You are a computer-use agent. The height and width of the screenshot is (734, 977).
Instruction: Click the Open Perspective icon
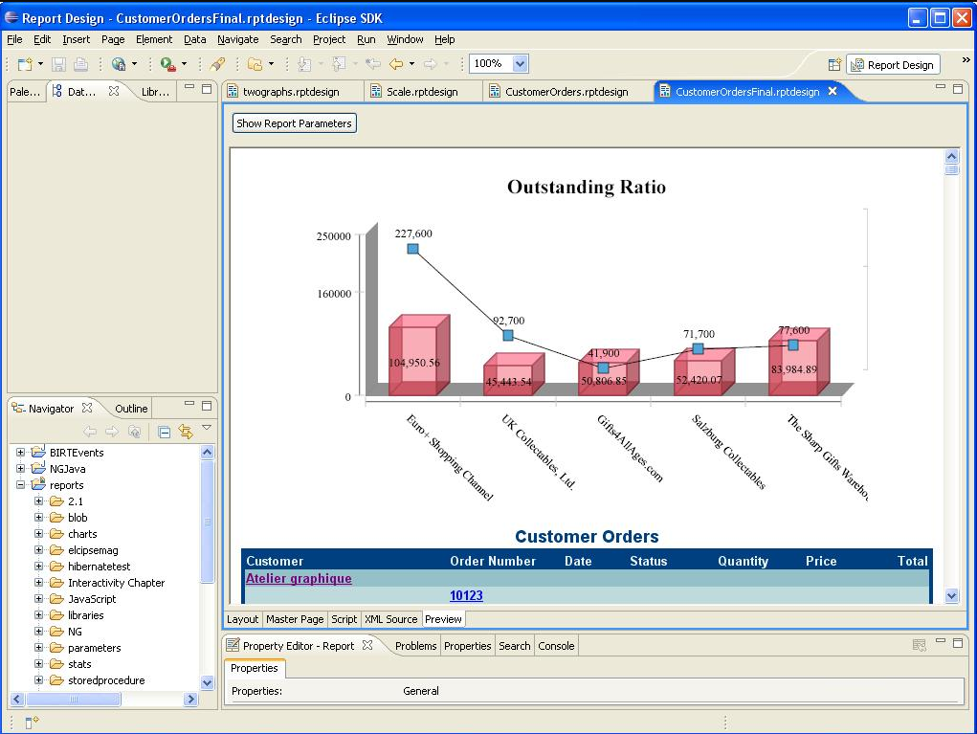click(834, 64)
